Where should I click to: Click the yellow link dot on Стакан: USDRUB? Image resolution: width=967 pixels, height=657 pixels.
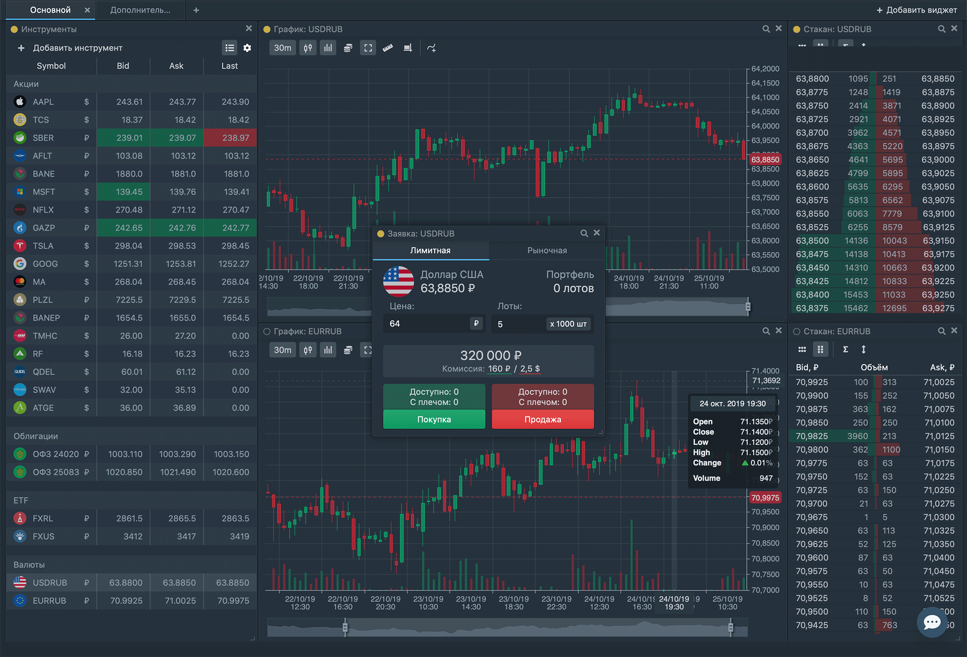797,29
